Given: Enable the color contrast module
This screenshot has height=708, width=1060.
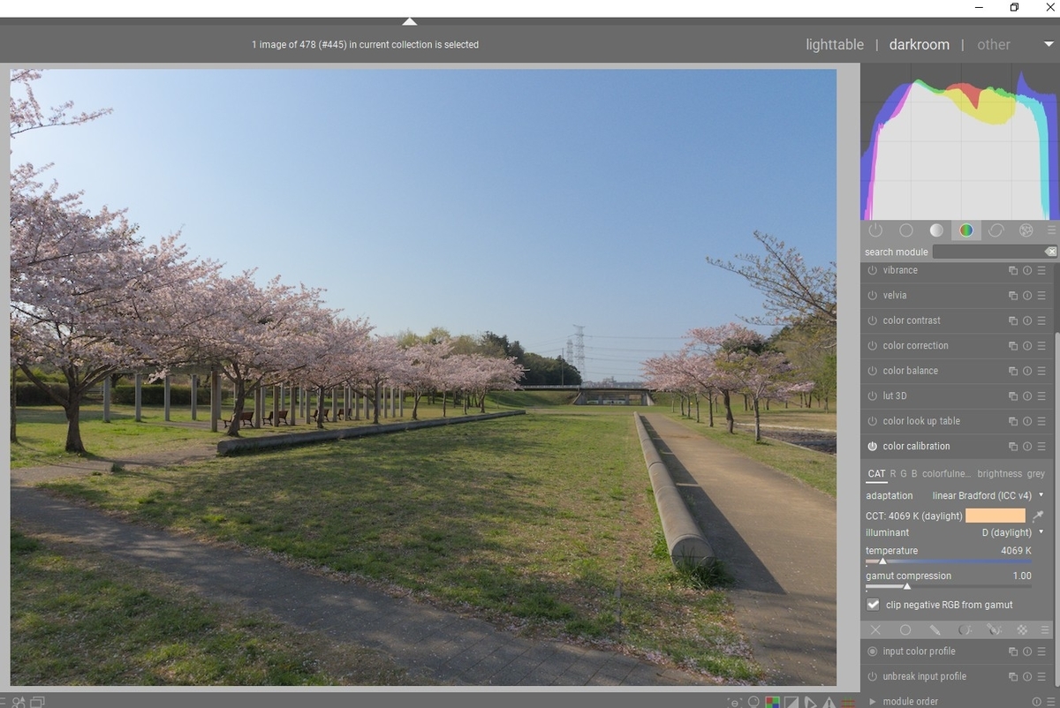Looking at the screenshot, I should (x=873, y=321).
